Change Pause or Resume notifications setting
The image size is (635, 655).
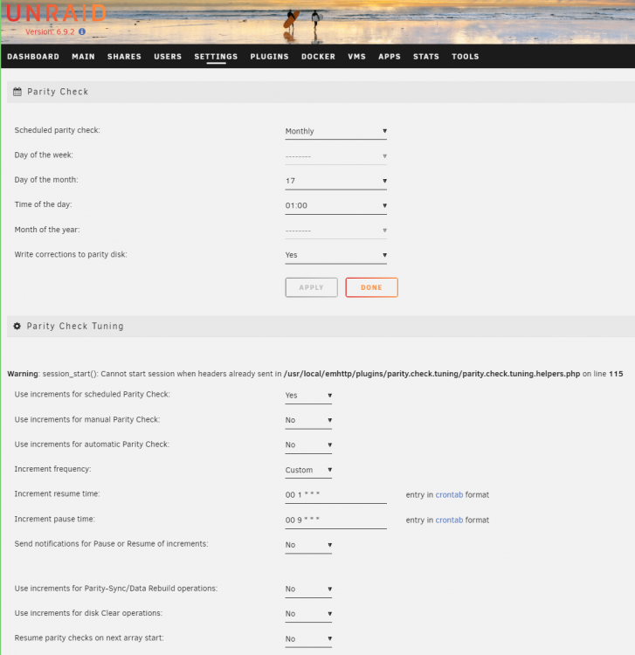pyautogui.click(x=308, y=545)
